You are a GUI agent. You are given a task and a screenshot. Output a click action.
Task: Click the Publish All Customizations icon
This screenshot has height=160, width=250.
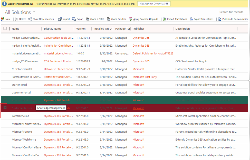(x=219, y=19)
